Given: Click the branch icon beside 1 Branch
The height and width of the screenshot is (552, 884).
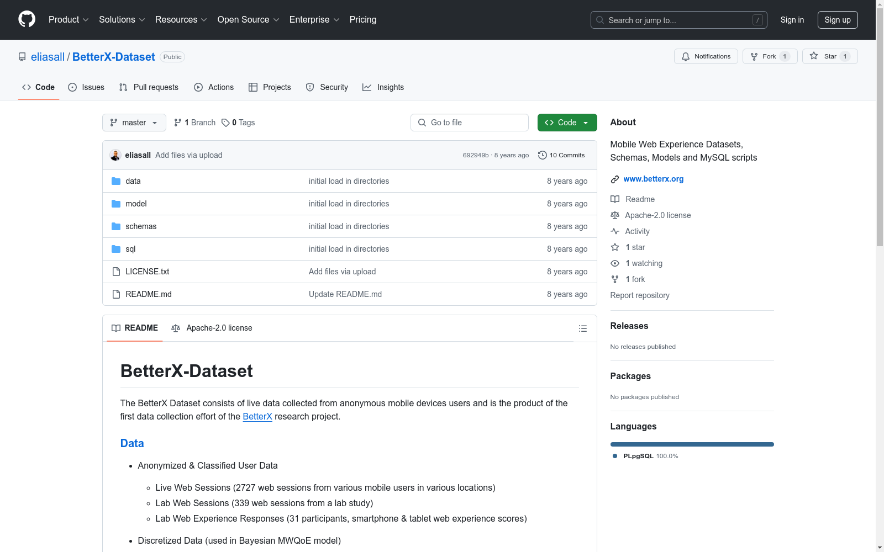Looking at the screenshot, I should point(178,123).
